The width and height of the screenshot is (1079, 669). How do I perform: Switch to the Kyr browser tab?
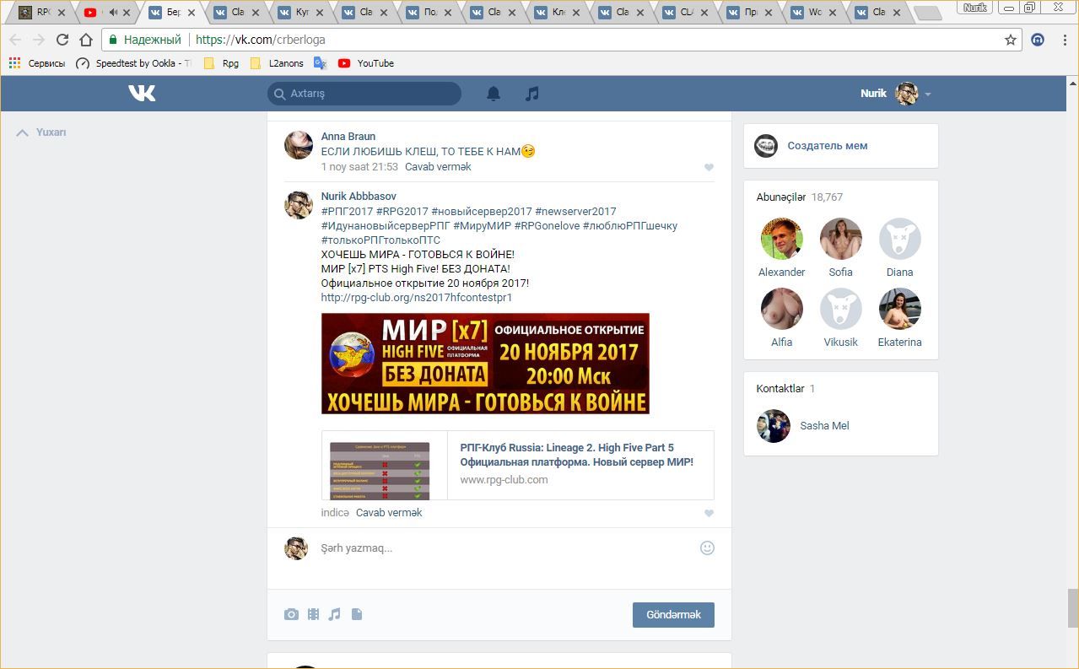click(x=301, y=13)
